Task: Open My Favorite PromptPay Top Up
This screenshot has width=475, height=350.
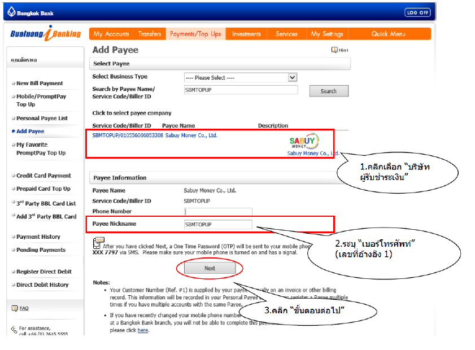Action: pyautogui.click(x=41, y=148)
